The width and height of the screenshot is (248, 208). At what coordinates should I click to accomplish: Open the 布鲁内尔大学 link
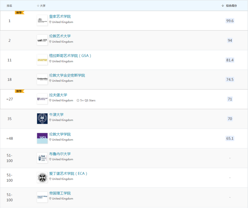point(60,154)
